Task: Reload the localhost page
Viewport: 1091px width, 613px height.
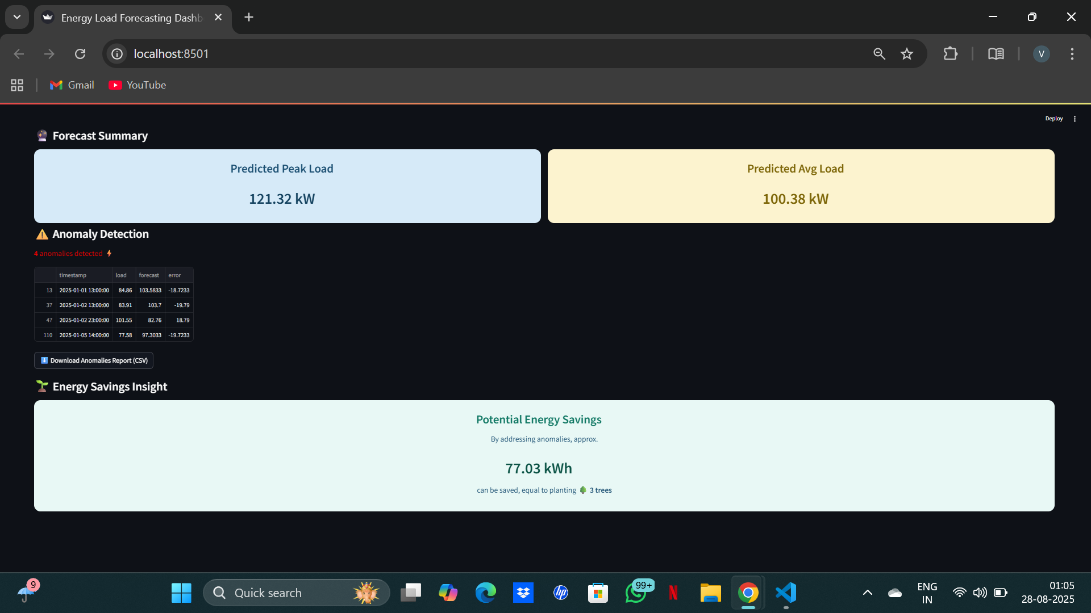Action: pyautogui.click(x=80, y=54)
